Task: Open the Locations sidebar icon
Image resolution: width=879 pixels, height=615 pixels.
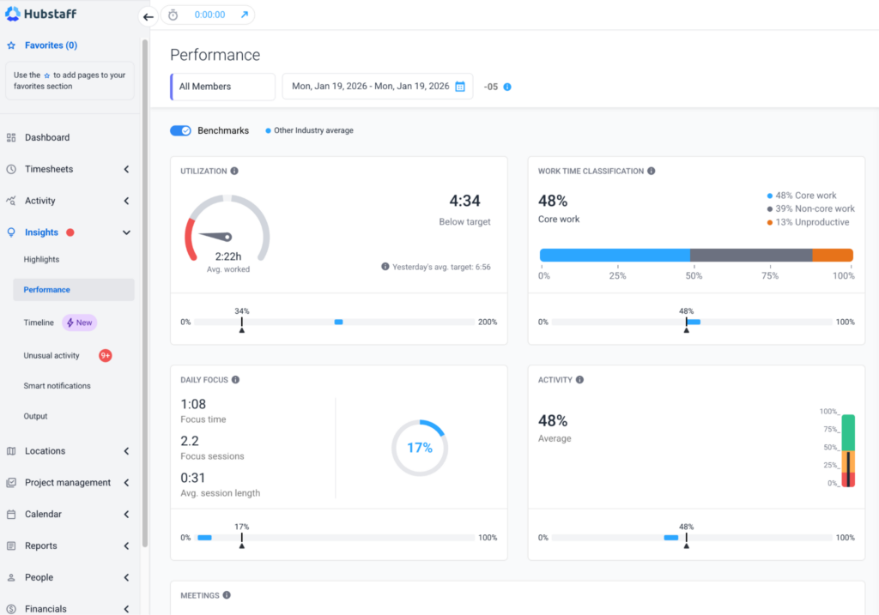Action: [12, 450]
